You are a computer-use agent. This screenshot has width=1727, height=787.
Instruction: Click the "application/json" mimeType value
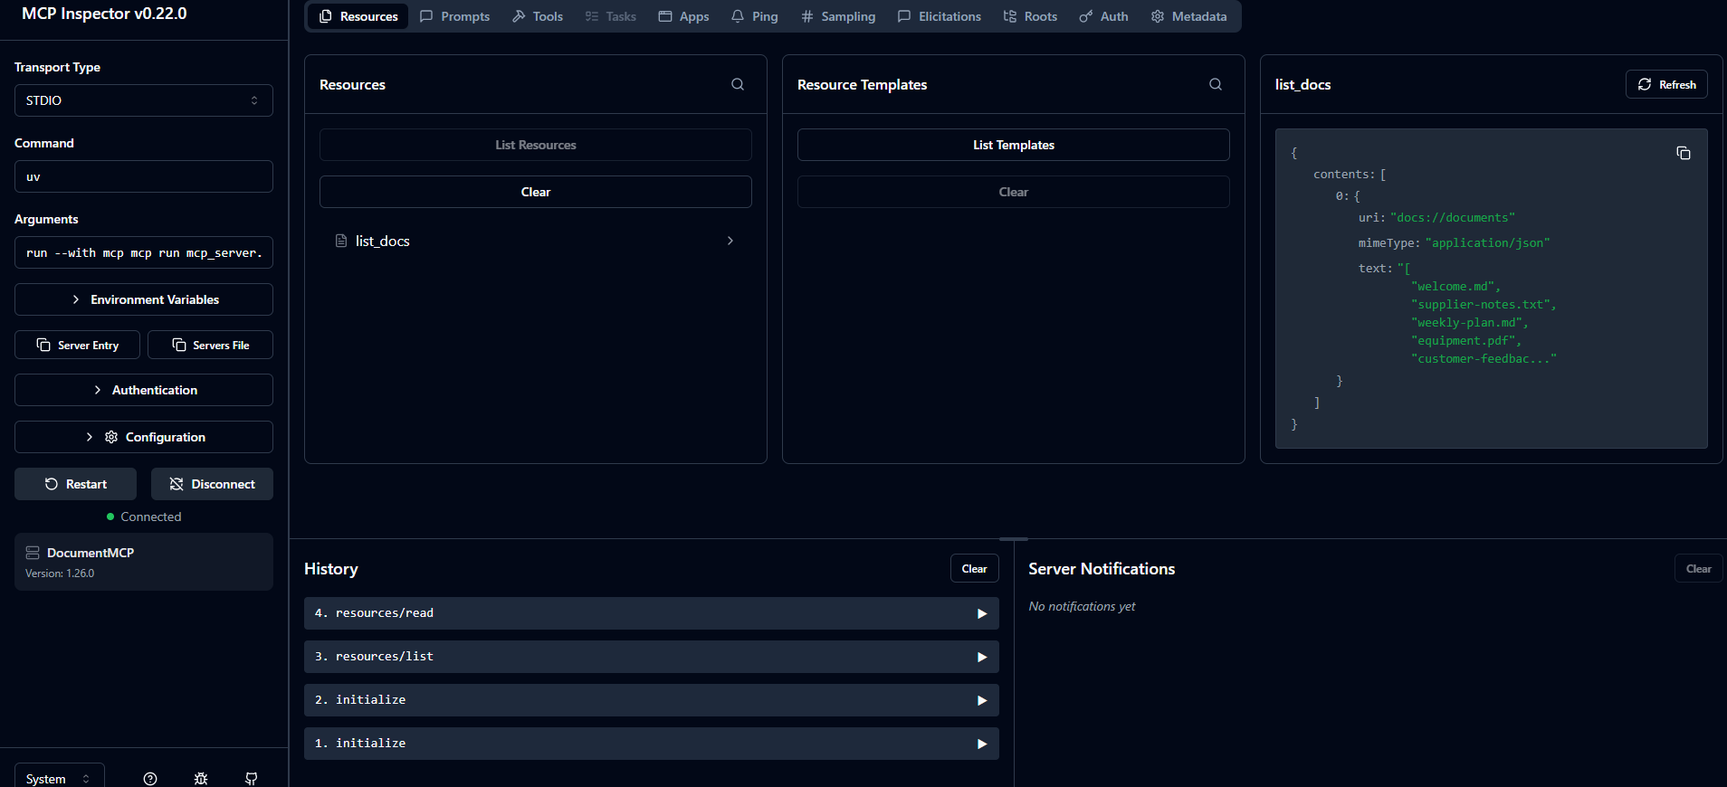point(1488,243)
